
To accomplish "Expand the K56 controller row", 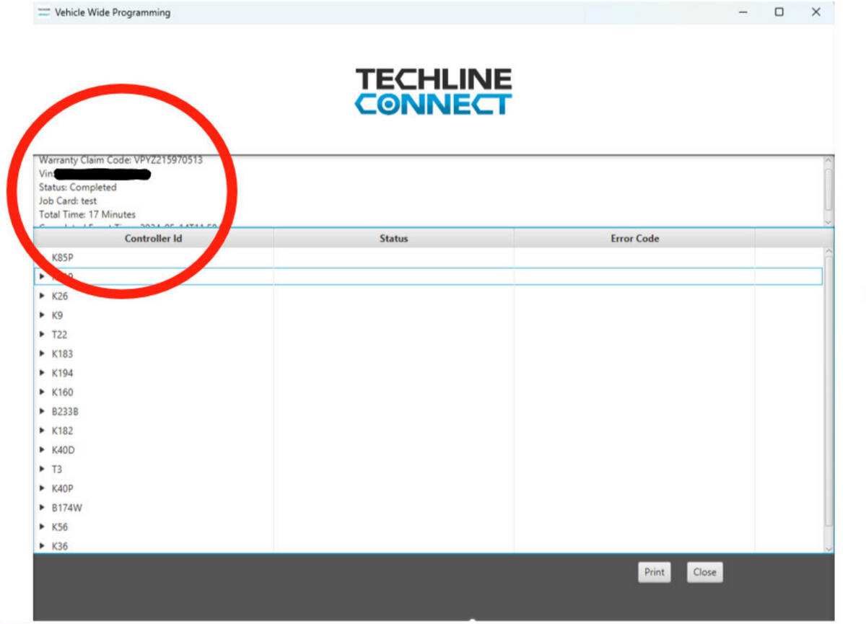I will pyautogui.click(x=42, y=527).
